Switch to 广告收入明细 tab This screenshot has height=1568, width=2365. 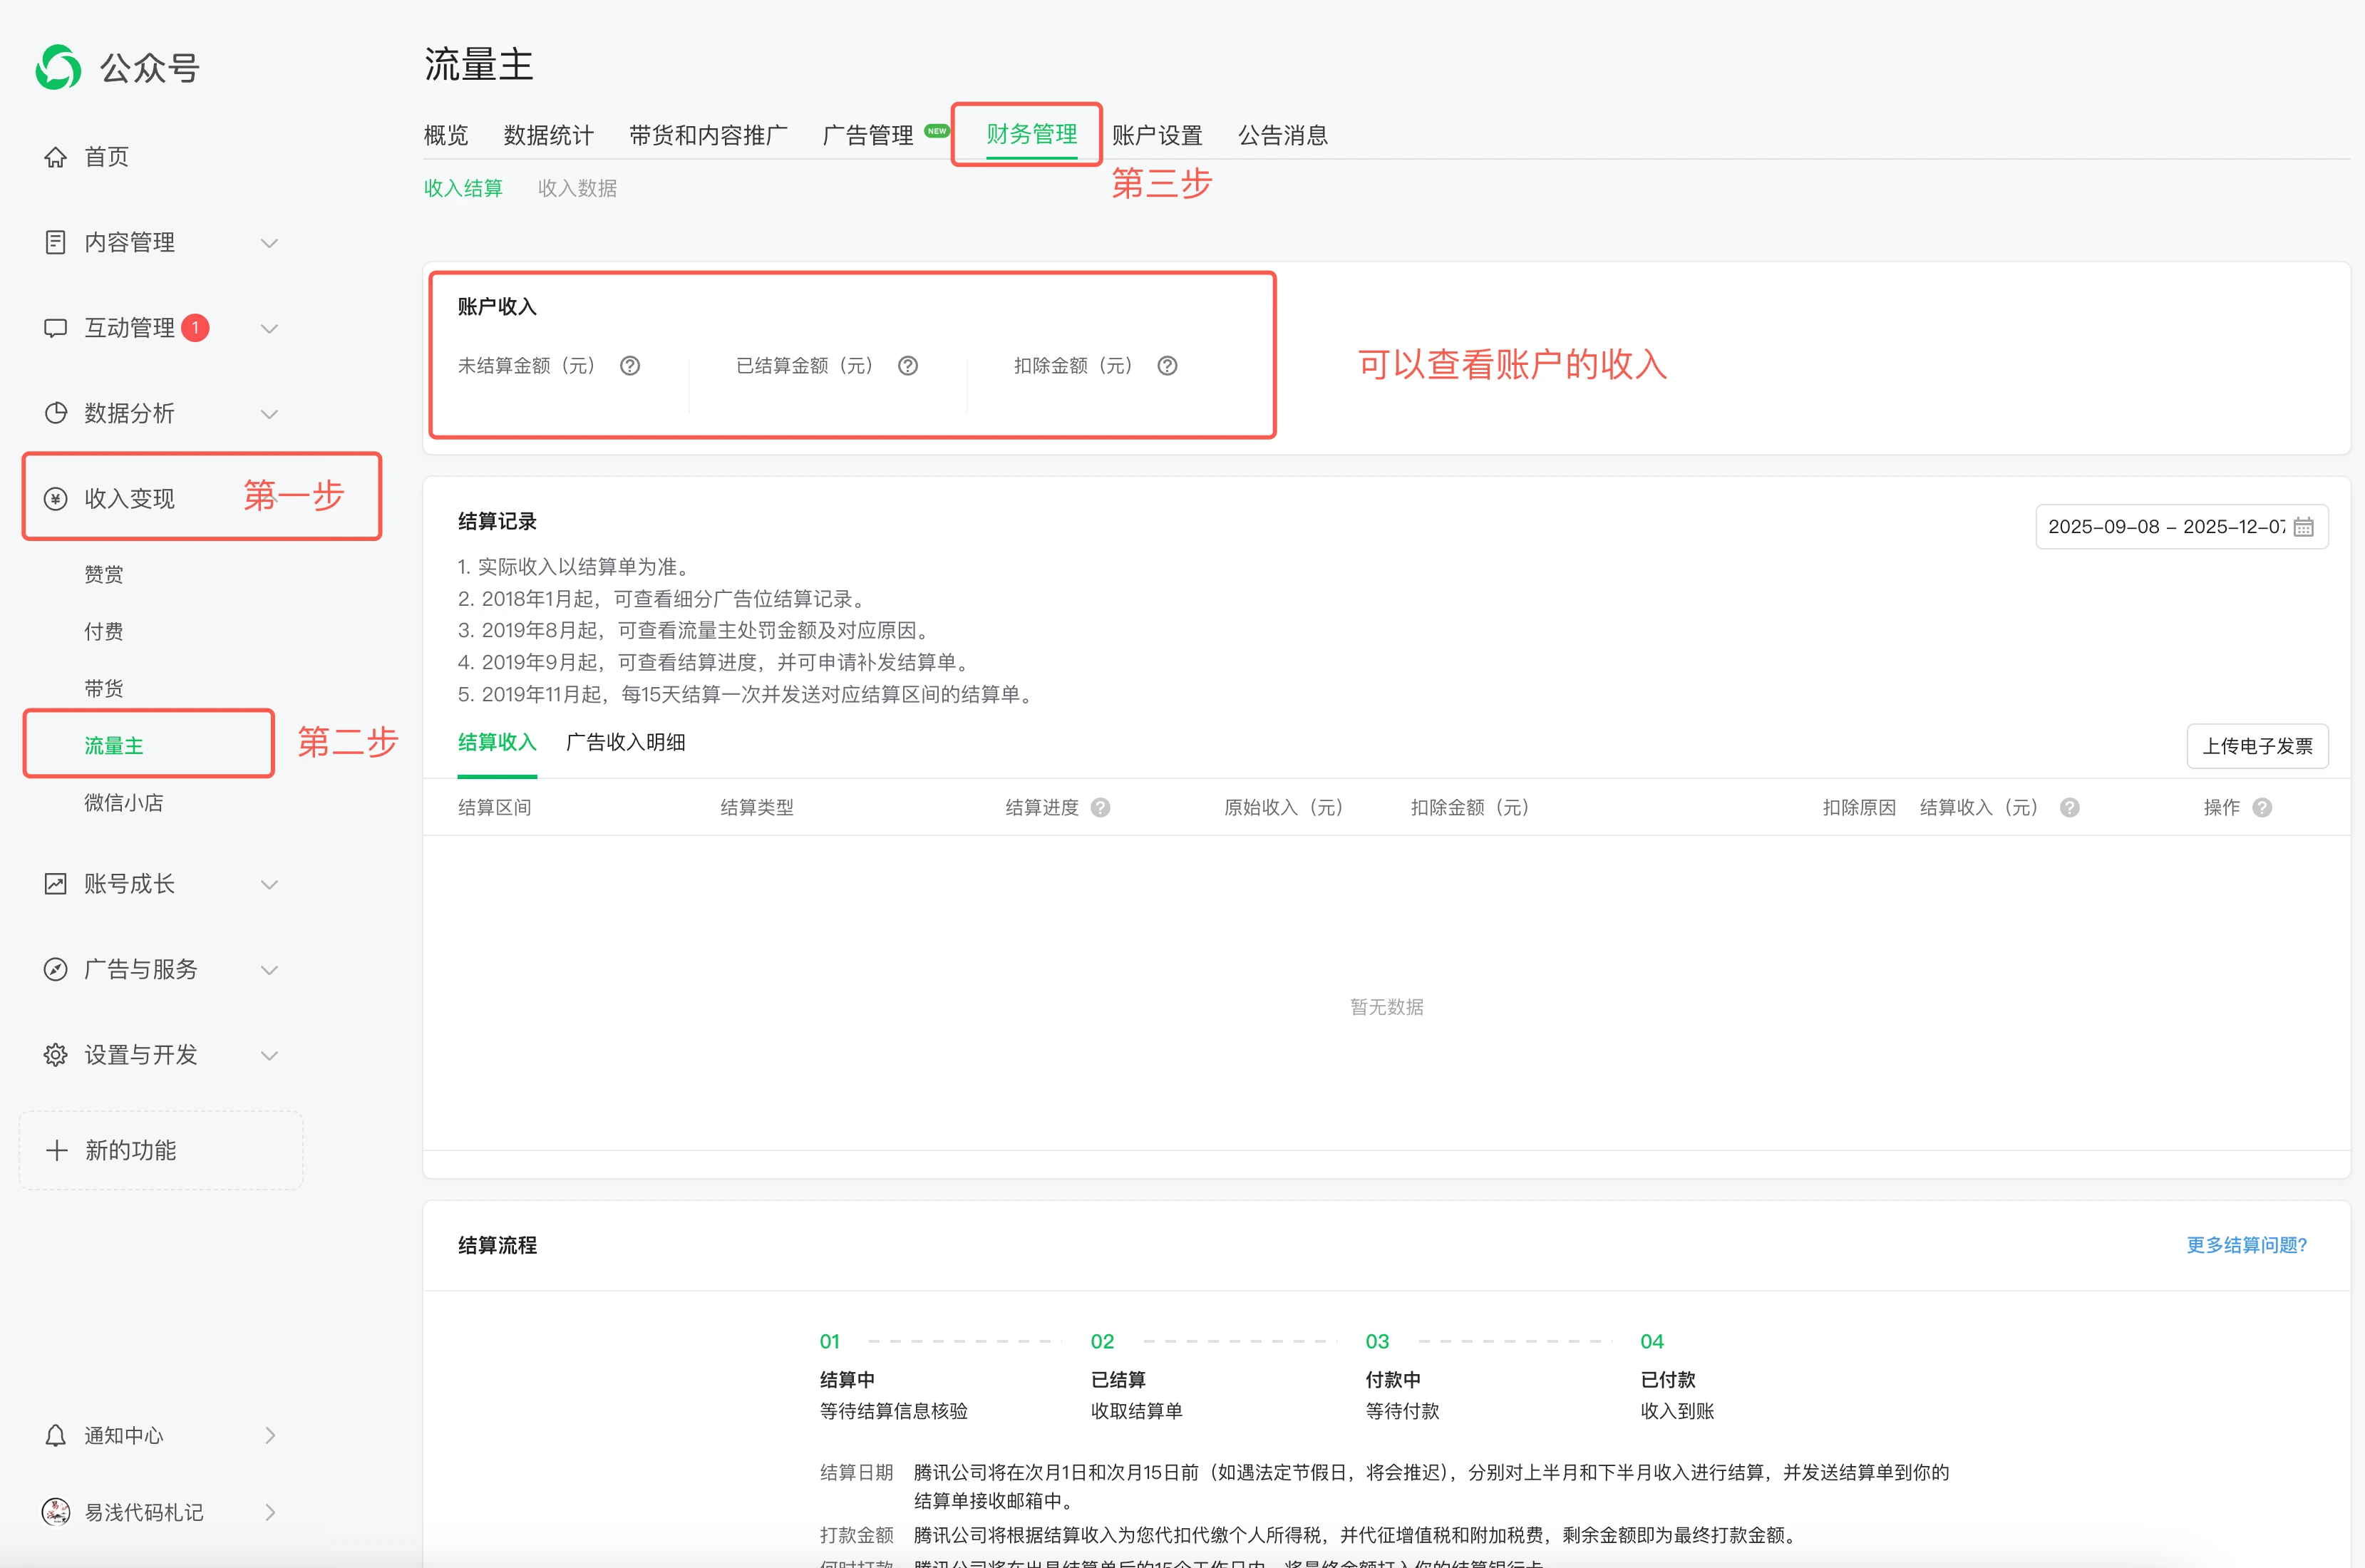(626, 742)
